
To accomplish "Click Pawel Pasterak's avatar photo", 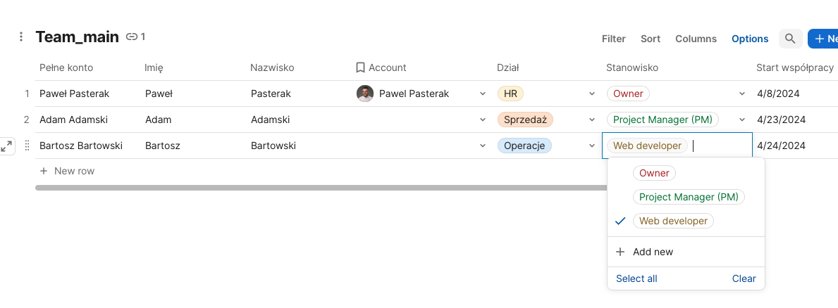I will pos(364,94).
